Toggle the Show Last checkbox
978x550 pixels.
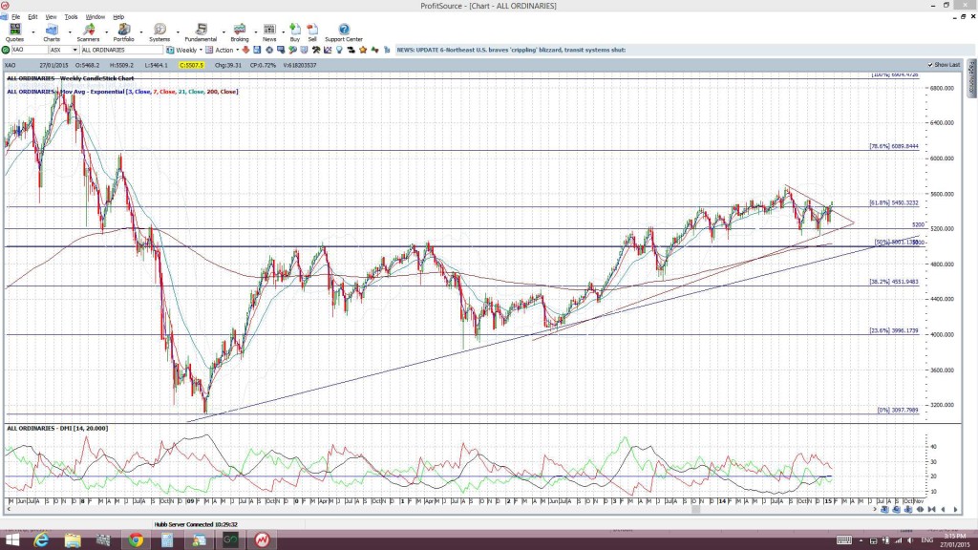[x=930, y=65]
